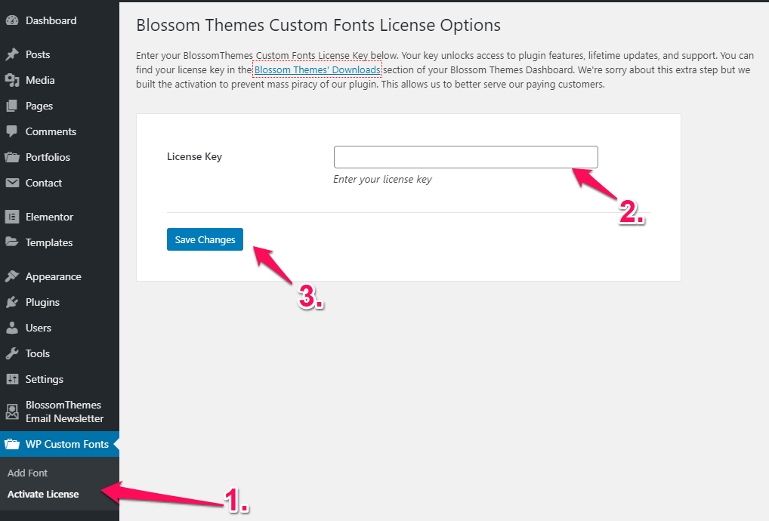Open the Portfolios menu item
The height and width of the screenshot is (521, 769).
(48, 157)
